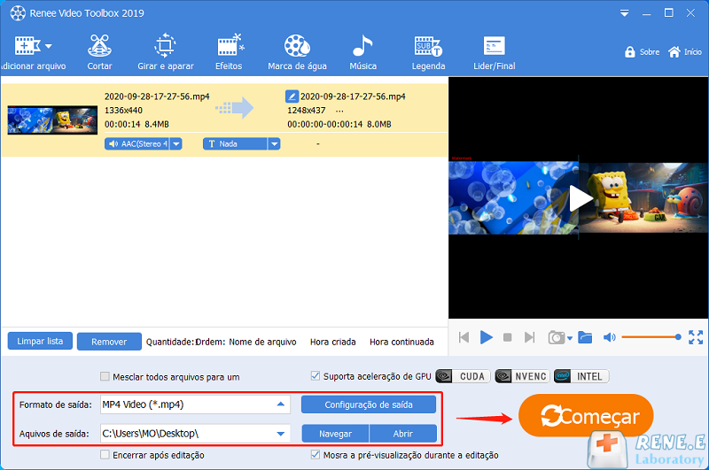Open the Aquivos de saída path dropdown
The width and height of the screenshot is (709, 470).
[x=280, y=434]
